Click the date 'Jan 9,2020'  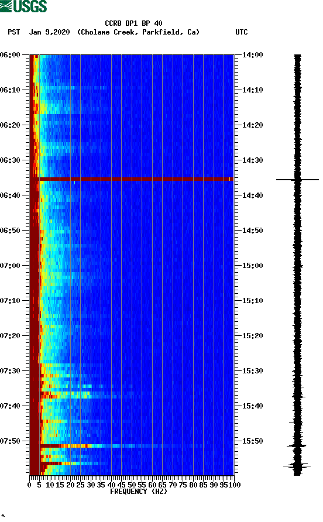coord(50,32)
